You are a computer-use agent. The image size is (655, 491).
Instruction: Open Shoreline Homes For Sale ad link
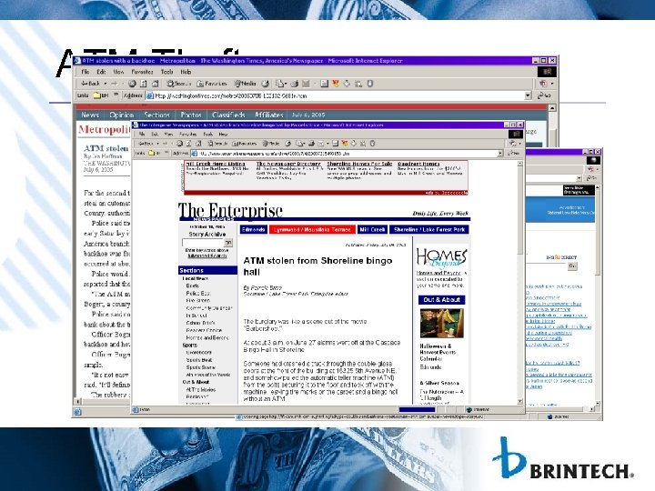pyautogui.click(x=359, y=164)
